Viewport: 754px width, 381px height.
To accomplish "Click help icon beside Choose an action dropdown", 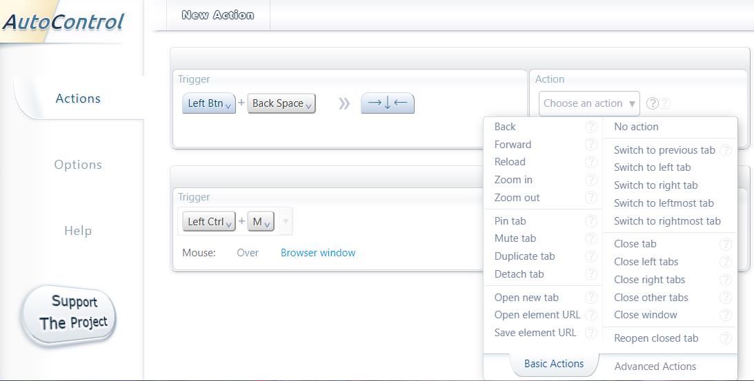I will tap(652, 103).
